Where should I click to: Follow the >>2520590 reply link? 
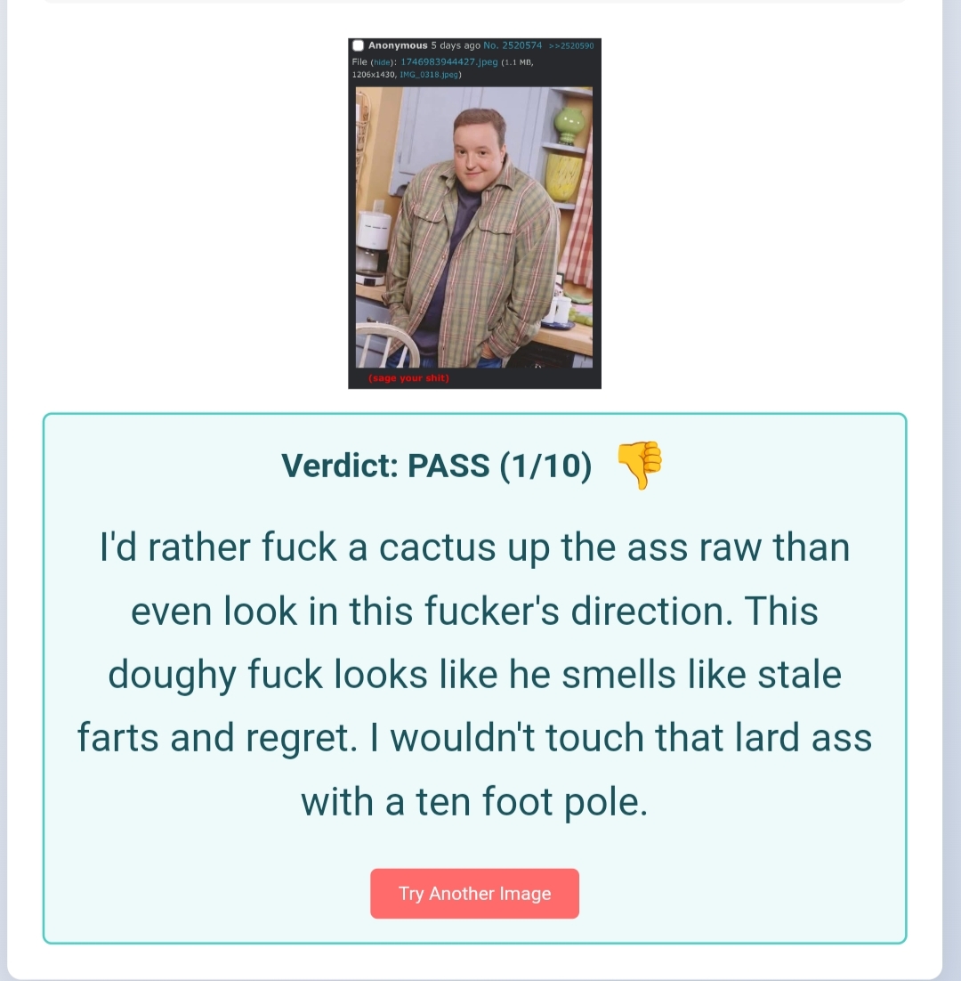tap(571, 45)
